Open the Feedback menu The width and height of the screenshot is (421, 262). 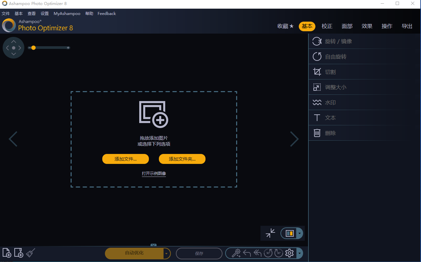[x=107, y=14]
